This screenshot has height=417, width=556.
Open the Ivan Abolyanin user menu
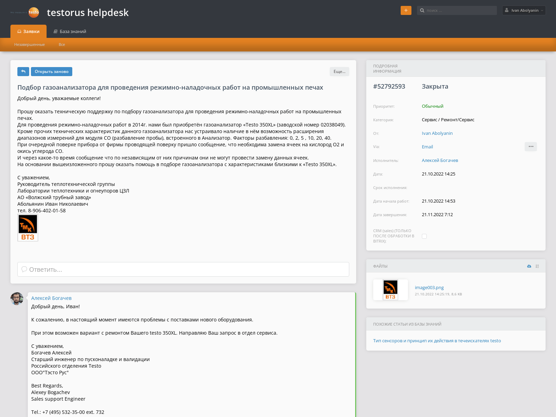pos(524,10)
